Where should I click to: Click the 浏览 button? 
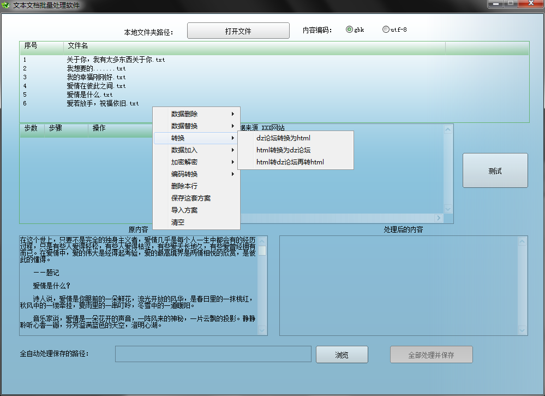342,355
